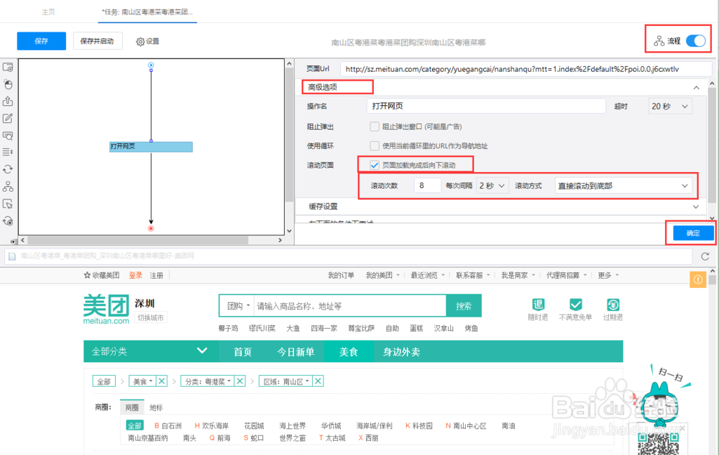Screen dimensions: 719x455
Task: Click the 随时退 guarantee icon
Action: pyautogui.click(x=538, y=305)
